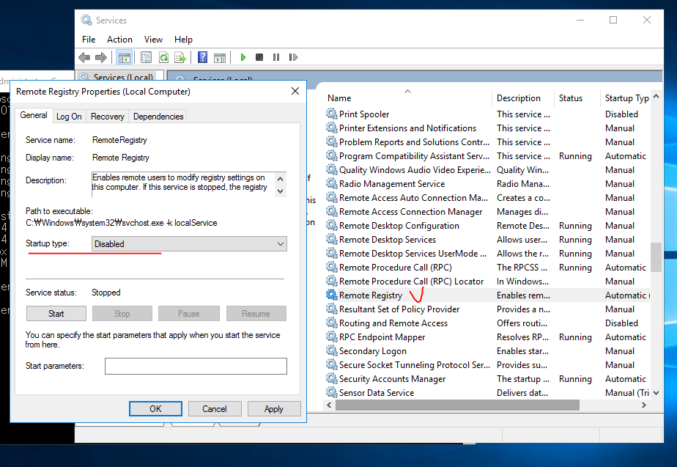Click the Restart Service toolbar icon
The height and width of the screenshot is (467, 677).
pos(293,57)
